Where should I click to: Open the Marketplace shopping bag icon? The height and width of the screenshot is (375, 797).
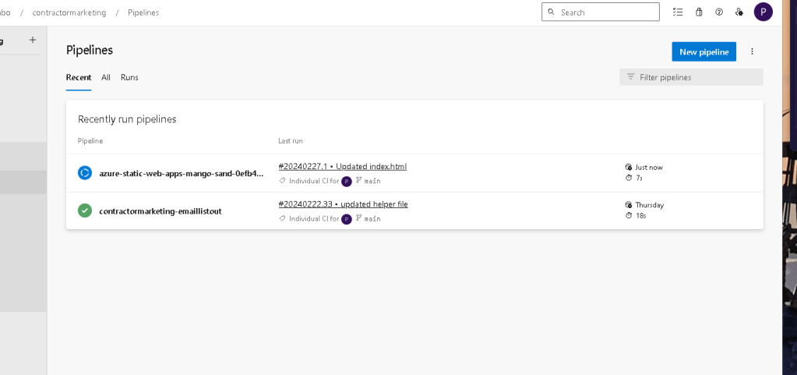699,12
